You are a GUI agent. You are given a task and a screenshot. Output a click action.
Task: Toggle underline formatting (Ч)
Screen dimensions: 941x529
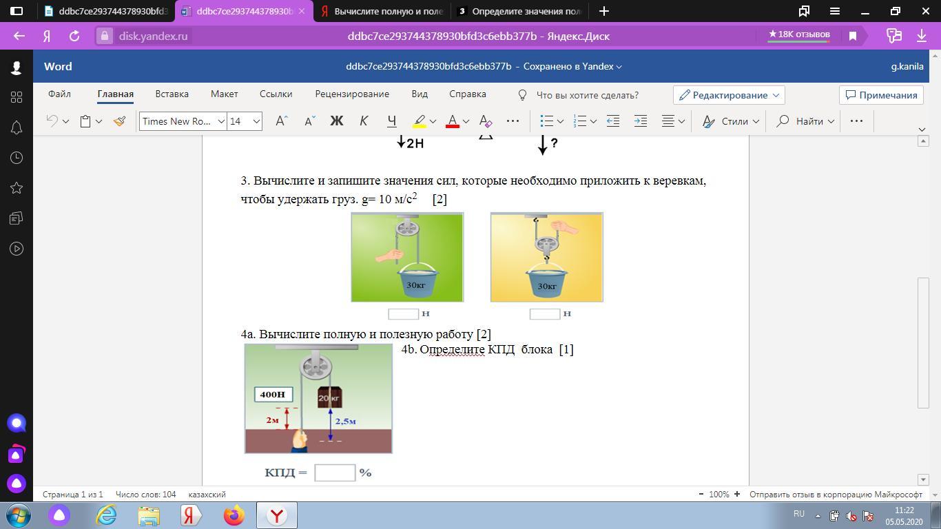click(x=391, y=121)
